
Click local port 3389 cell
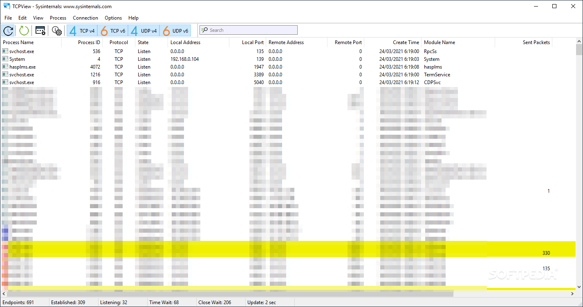(x=258, y=75)
